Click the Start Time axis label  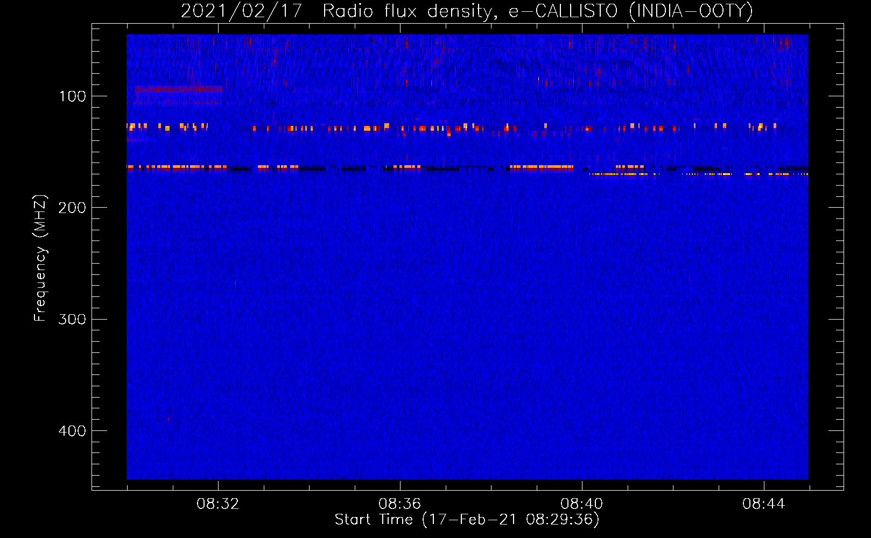click(467, 520)
